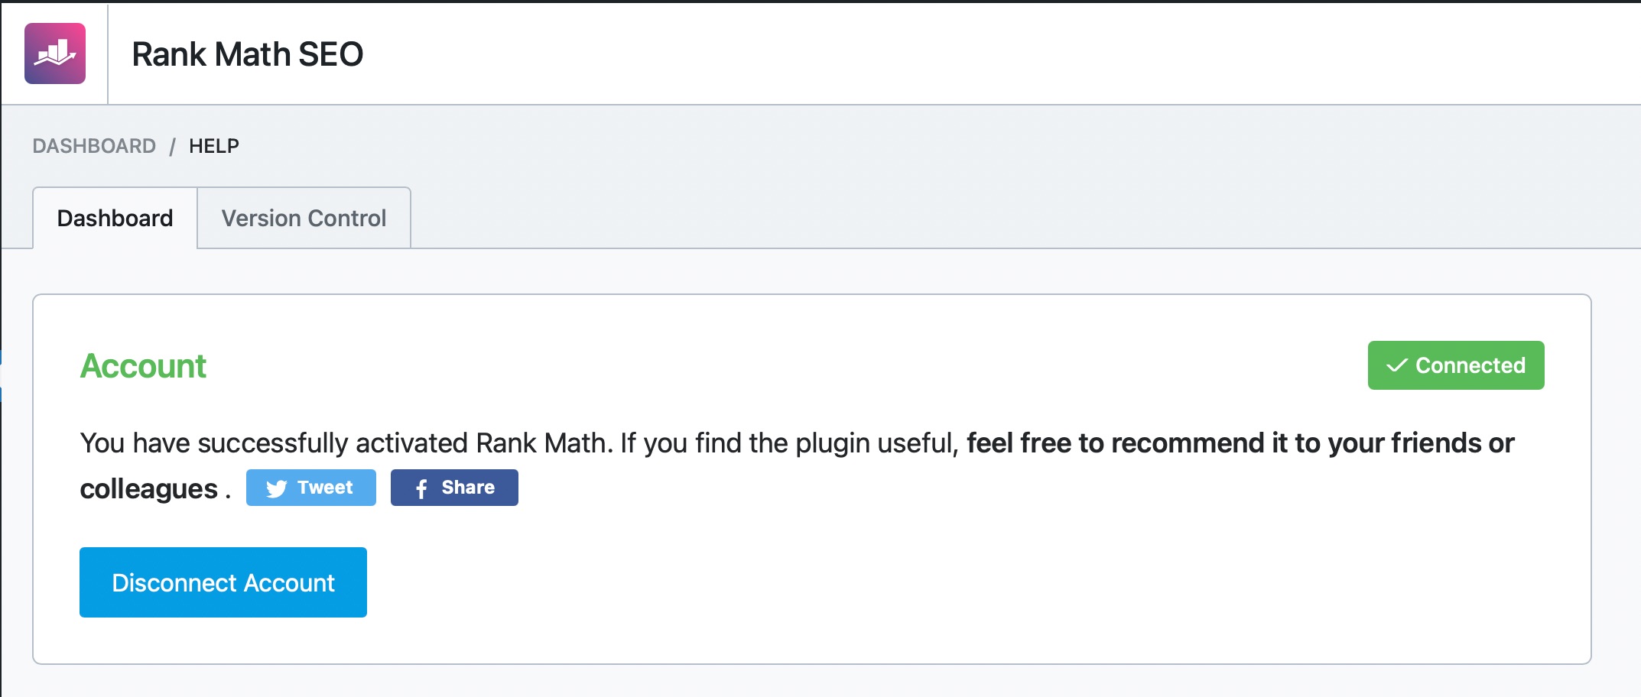Click the breadcrumb slash separator

coord(172,146)
